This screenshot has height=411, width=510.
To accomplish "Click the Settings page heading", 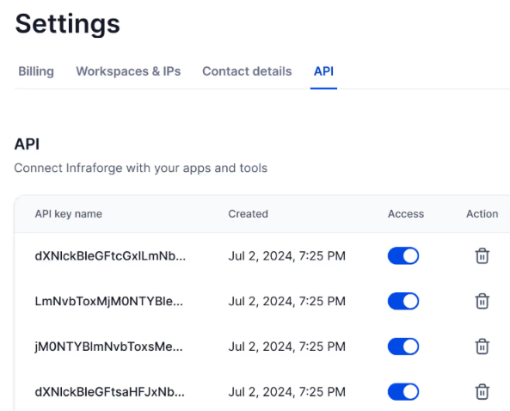I will click(x=68, y=24).
